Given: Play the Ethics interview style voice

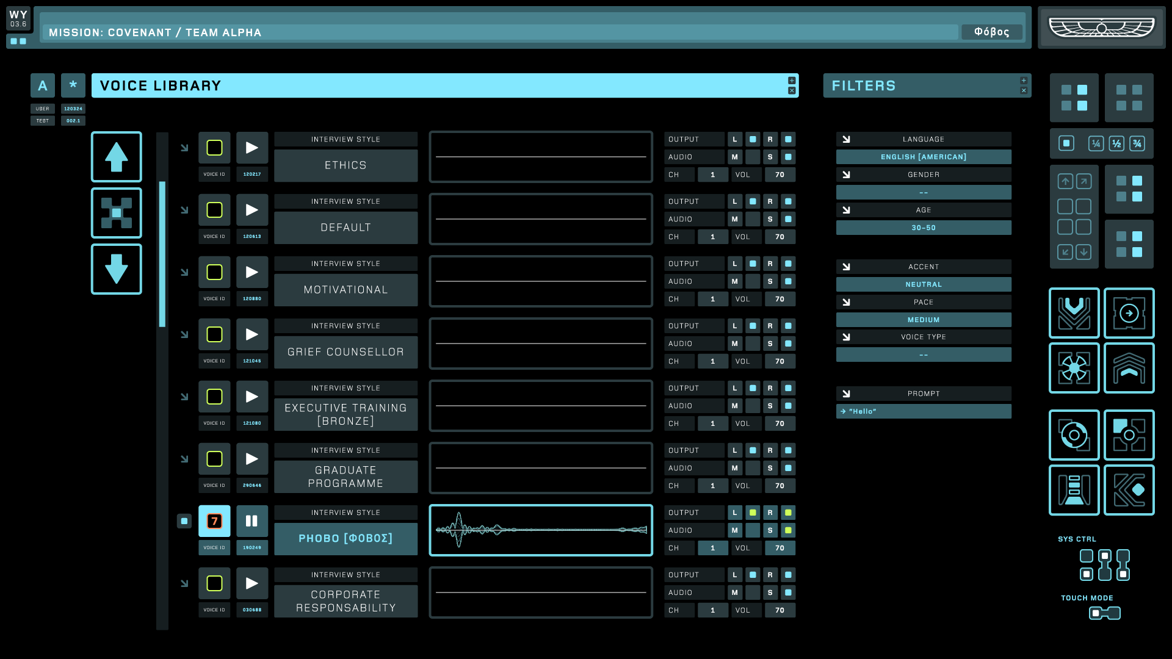Looking at the screenshot, I should click(251, 148).
